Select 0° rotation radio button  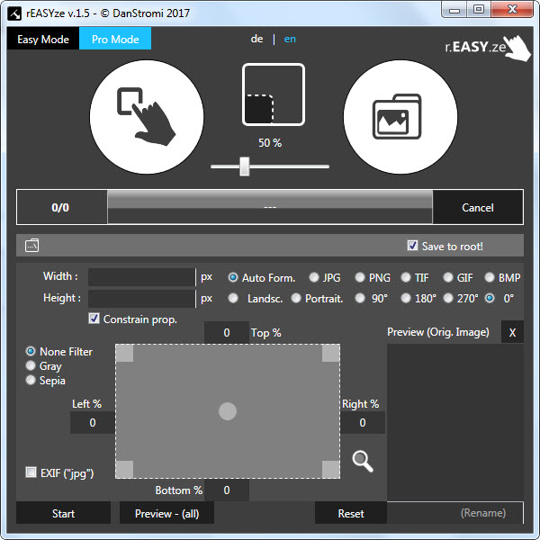[490, 298]
